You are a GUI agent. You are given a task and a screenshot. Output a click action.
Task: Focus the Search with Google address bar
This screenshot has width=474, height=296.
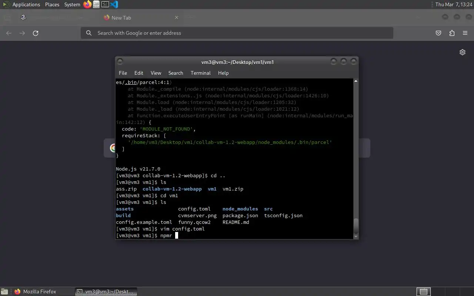237,33
